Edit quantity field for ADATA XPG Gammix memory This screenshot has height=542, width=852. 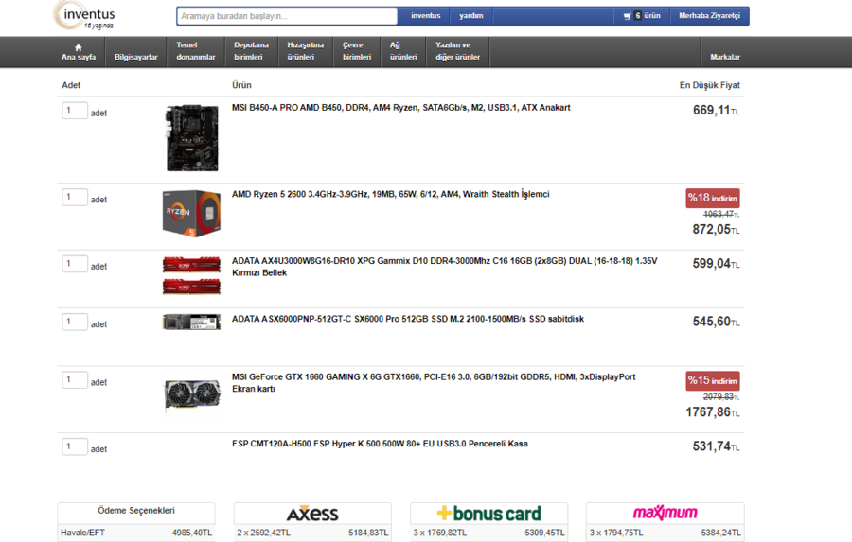click(x=75, y=264)
